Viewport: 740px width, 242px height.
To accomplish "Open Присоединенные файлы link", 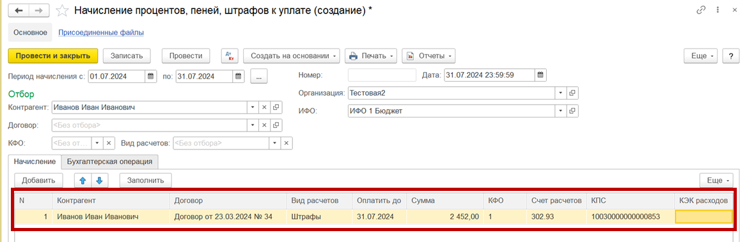I will (101, 33).
